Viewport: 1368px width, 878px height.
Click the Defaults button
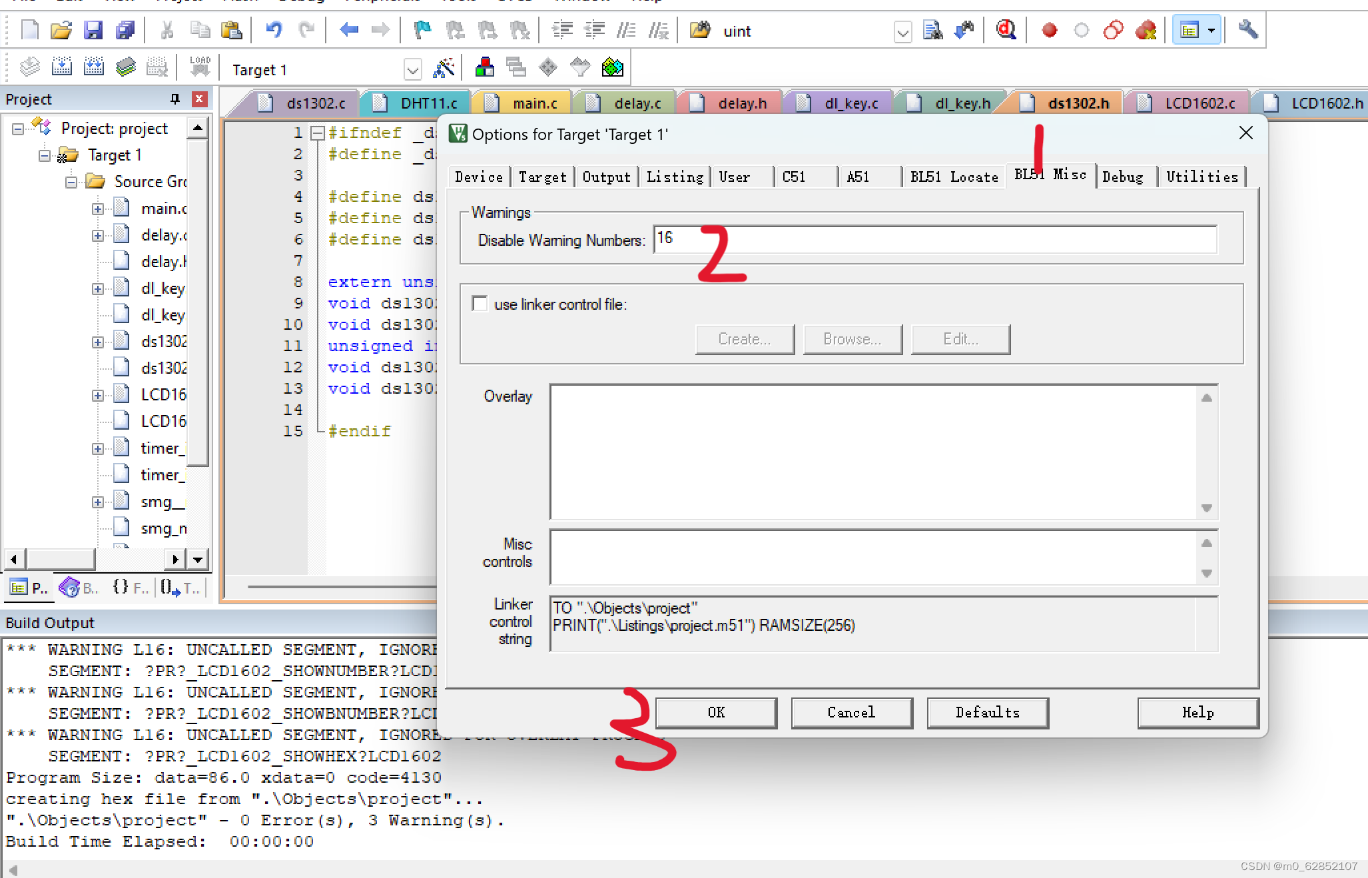pos(987,713)
